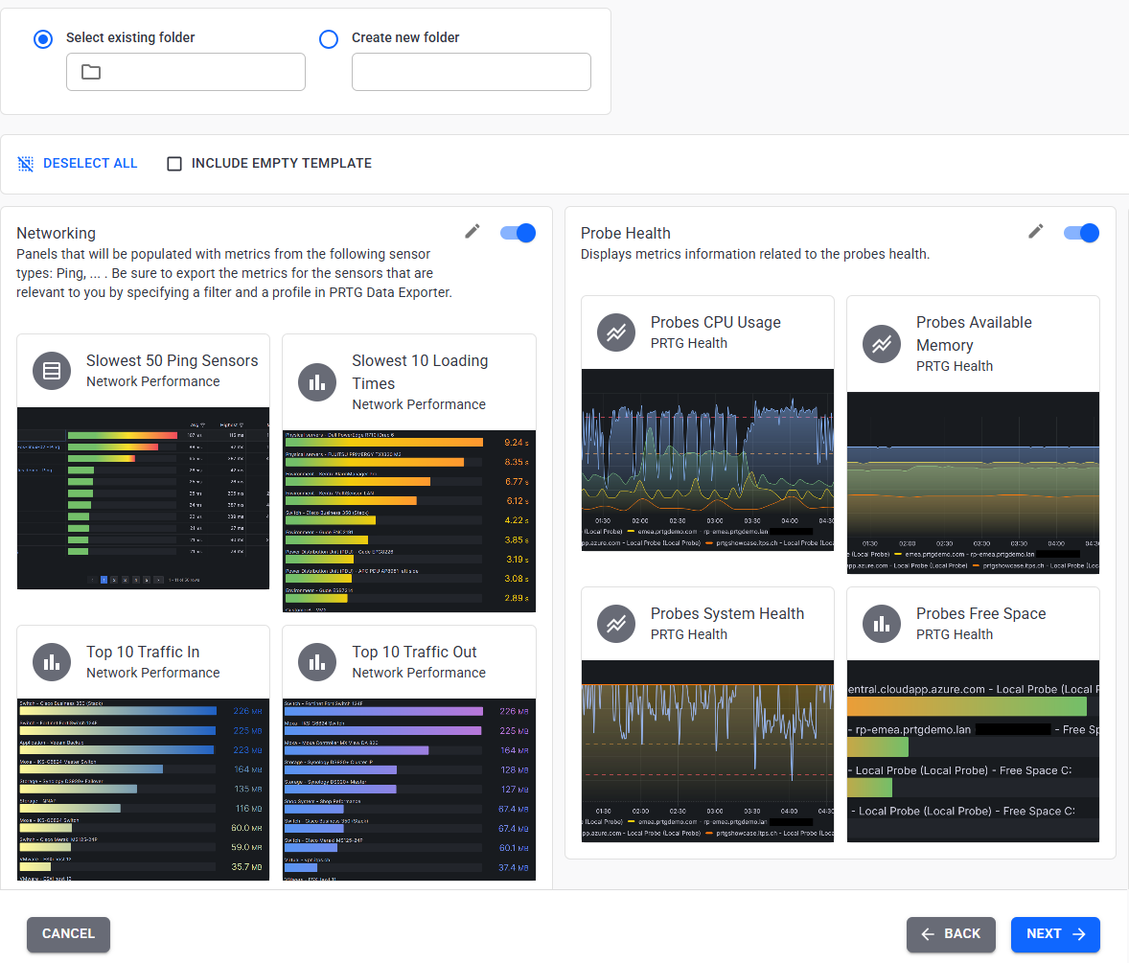Open the Top 10 Traffic In preview image
1129x963 pixels.
tap(144, 790)
